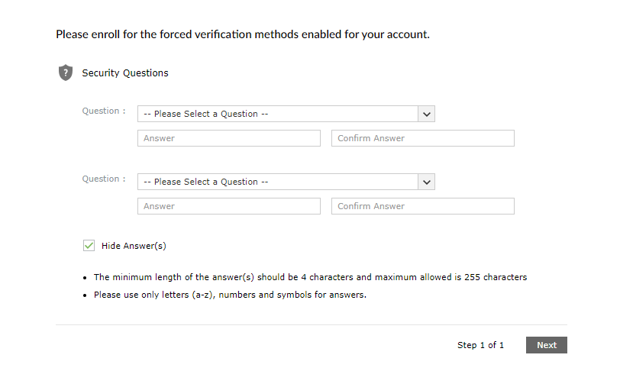Image resolution: width=620 pixels, height=371 pixels.
Task: Click the second question's chevron arrow
Action: click(x=427, y=182)
